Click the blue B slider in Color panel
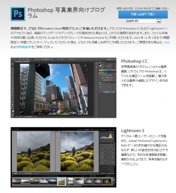 (x=107, y=68)
